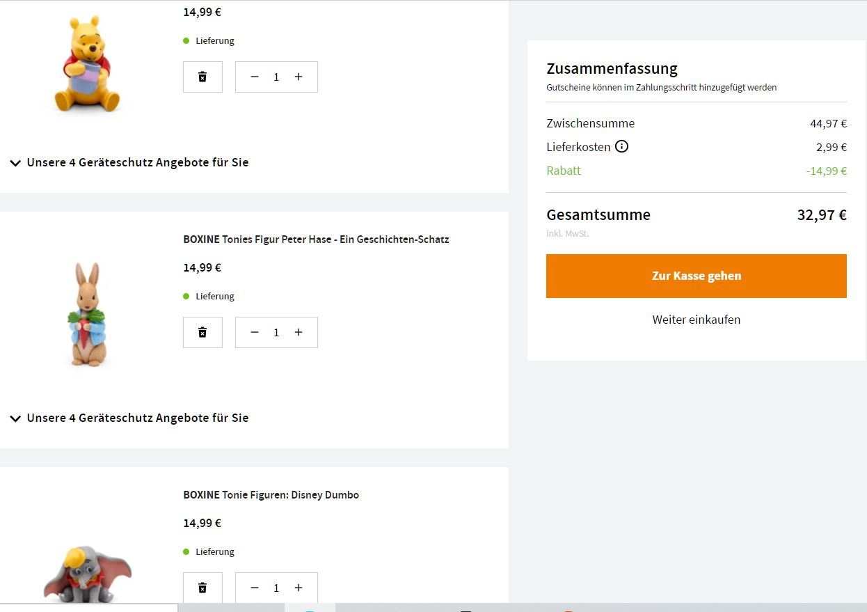
Task: Follow the Weiter einkaufen link
Action: click(x=697, y=320)
